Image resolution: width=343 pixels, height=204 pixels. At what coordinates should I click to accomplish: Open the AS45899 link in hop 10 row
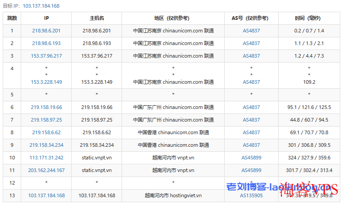(x=251, y=158)
